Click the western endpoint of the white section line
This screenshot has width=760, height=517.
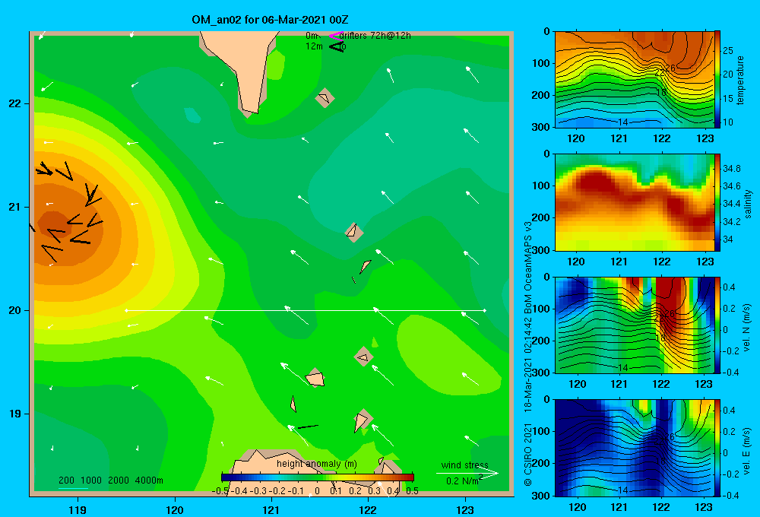tap(126, 310)
